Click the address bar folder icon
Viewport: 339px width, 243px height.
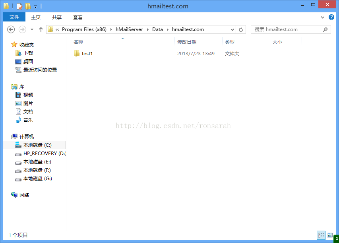[50, 29]
